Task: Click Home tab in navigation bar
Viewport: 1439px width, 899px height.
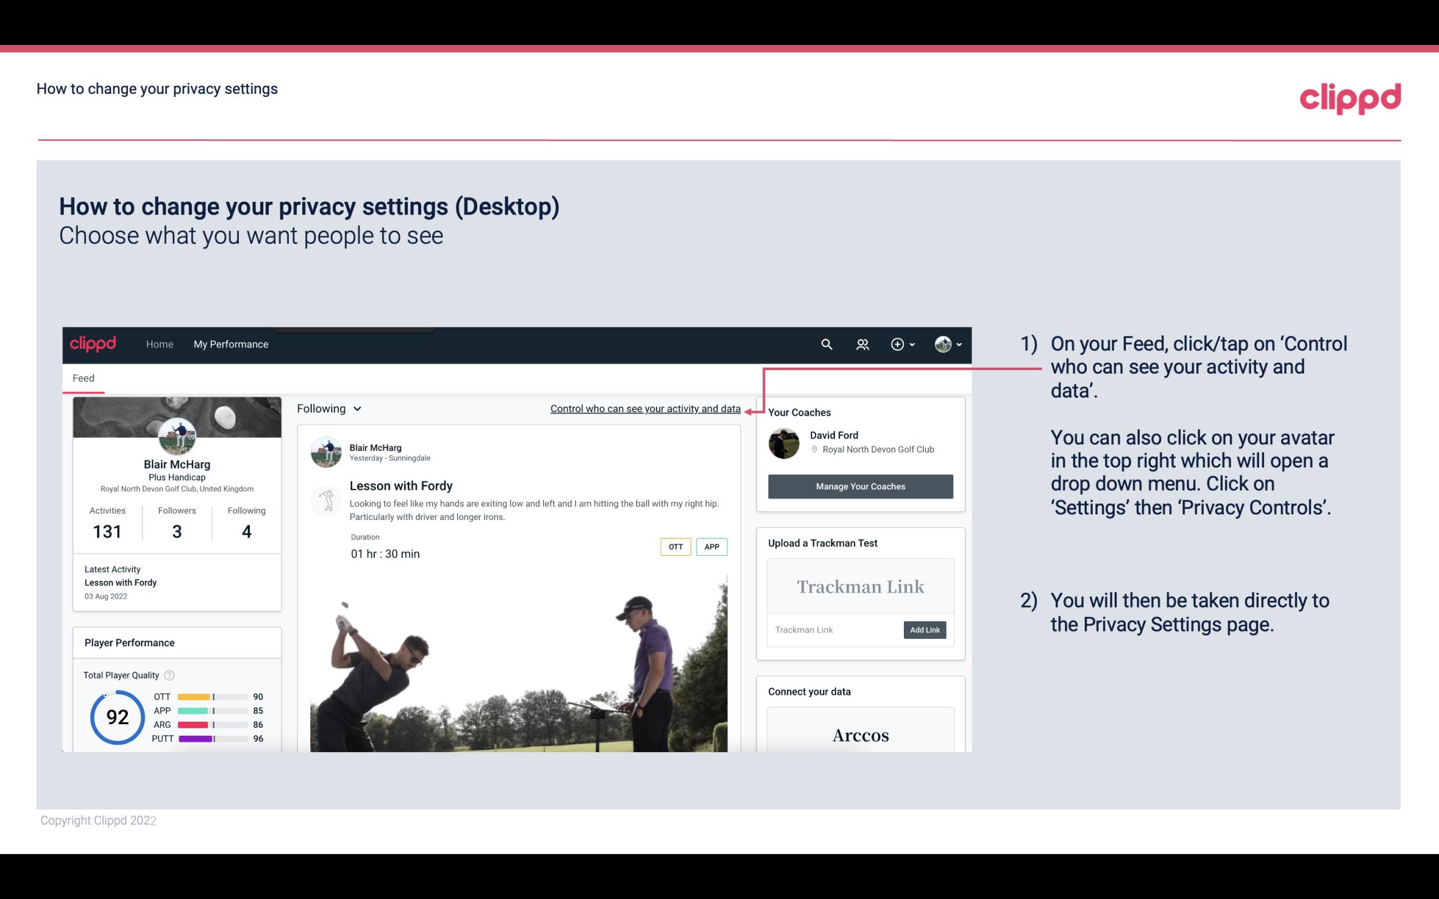Action: (158, 344)
